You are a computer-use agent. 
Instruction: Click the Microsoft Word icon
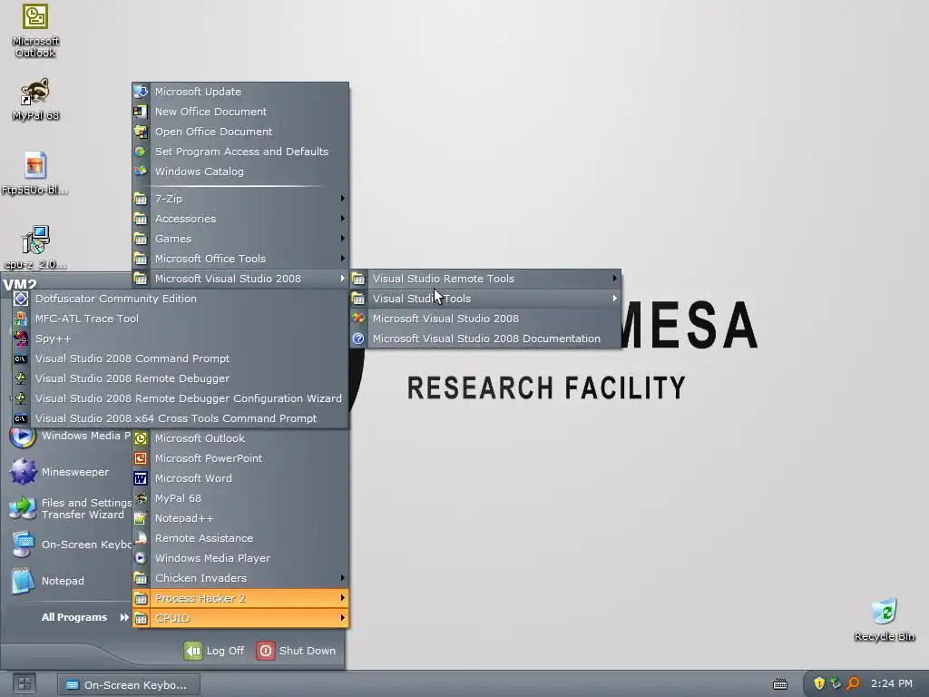point(141,478)
